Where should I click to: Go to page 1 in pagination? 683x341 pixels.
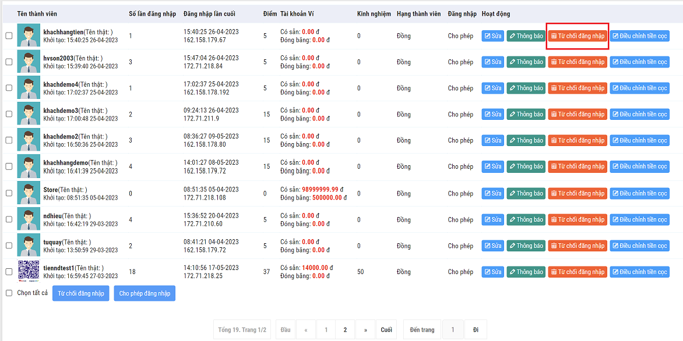pyautogui.click(x=326, y=330)
